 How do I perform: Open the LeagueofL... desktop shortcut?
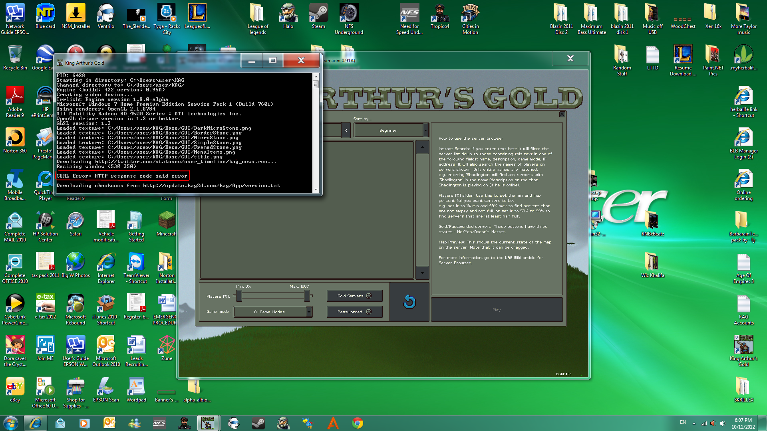pos(197,16)
